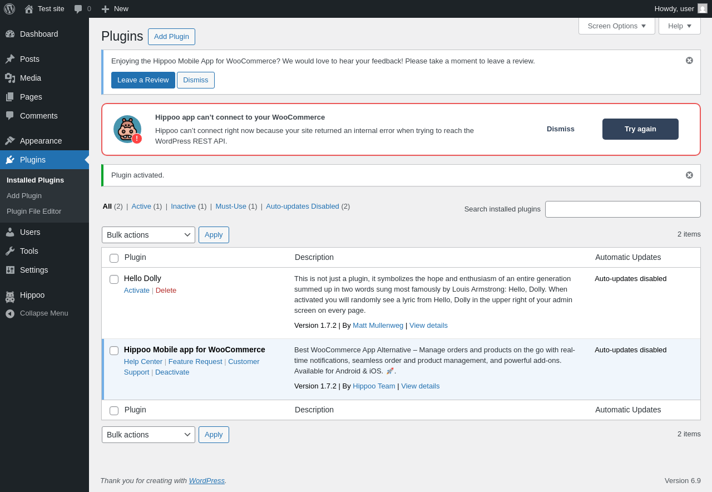Screen dimensions: 712x492
Task: Toggle the select-all checkbox in table header
Action: pyautogui.click(x=114, y=258)
